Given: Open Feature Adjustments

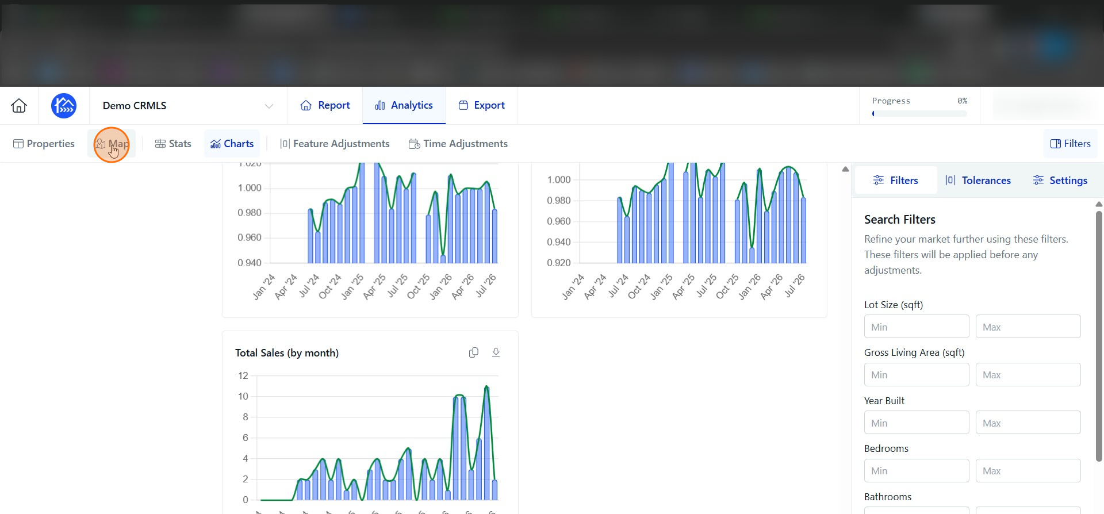Looking at the screenshot, I should tap(335, 144).
